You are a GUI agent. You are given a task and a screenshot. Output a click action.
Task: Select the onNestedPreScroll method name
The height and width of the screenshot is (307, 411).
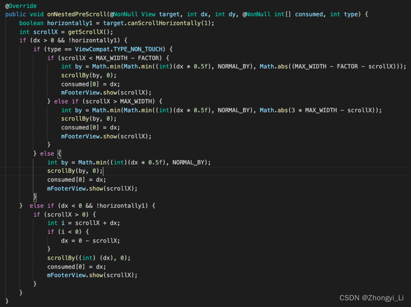point(77,14)
